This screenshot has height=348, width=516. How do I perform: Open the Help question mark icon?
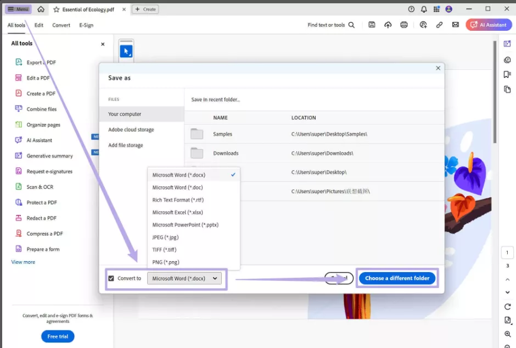(411, 9)
